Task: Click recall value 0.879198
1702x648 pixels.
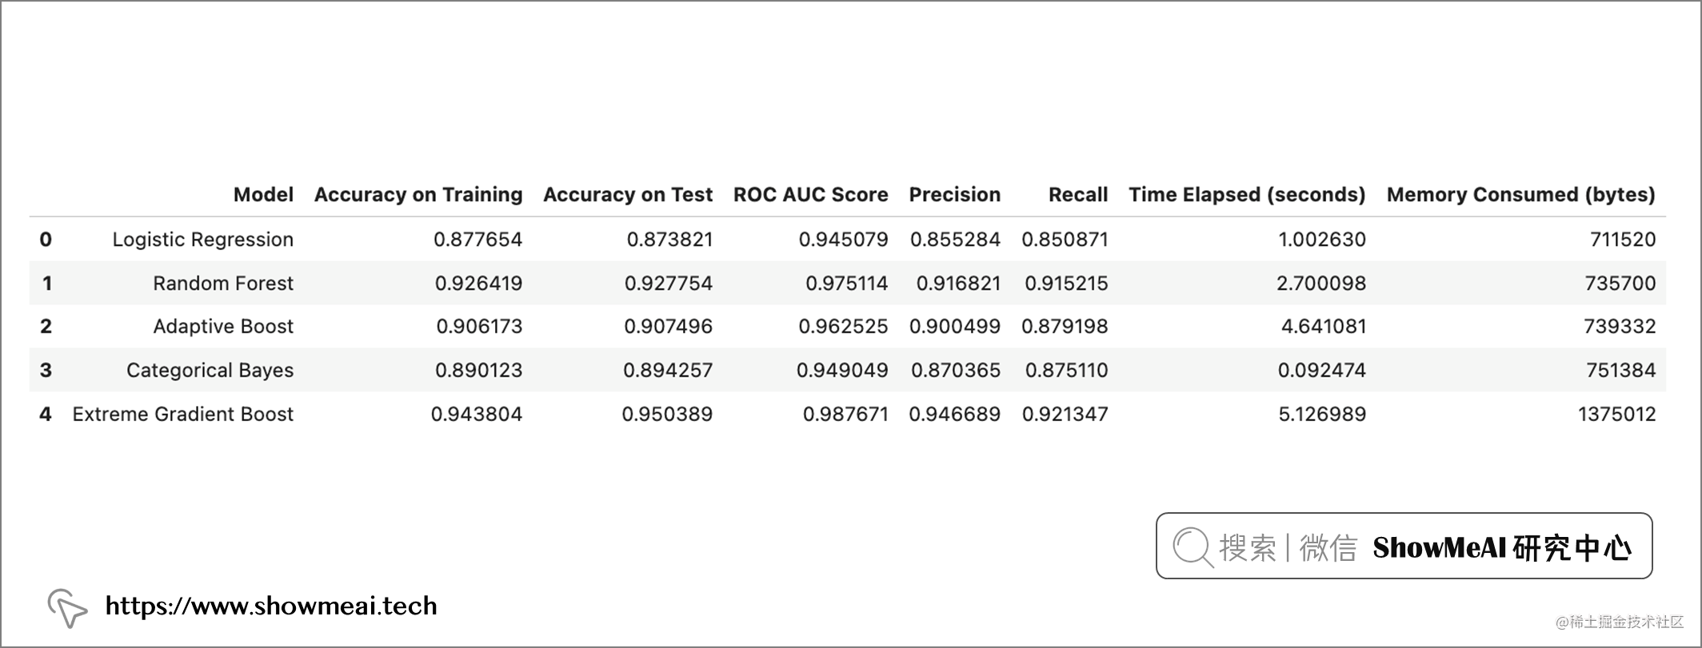Action: [1065, 326]
